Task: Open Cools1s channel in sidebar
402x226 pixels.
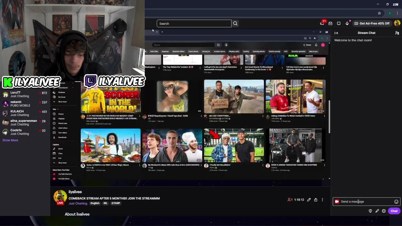Action: click(24, 132)
